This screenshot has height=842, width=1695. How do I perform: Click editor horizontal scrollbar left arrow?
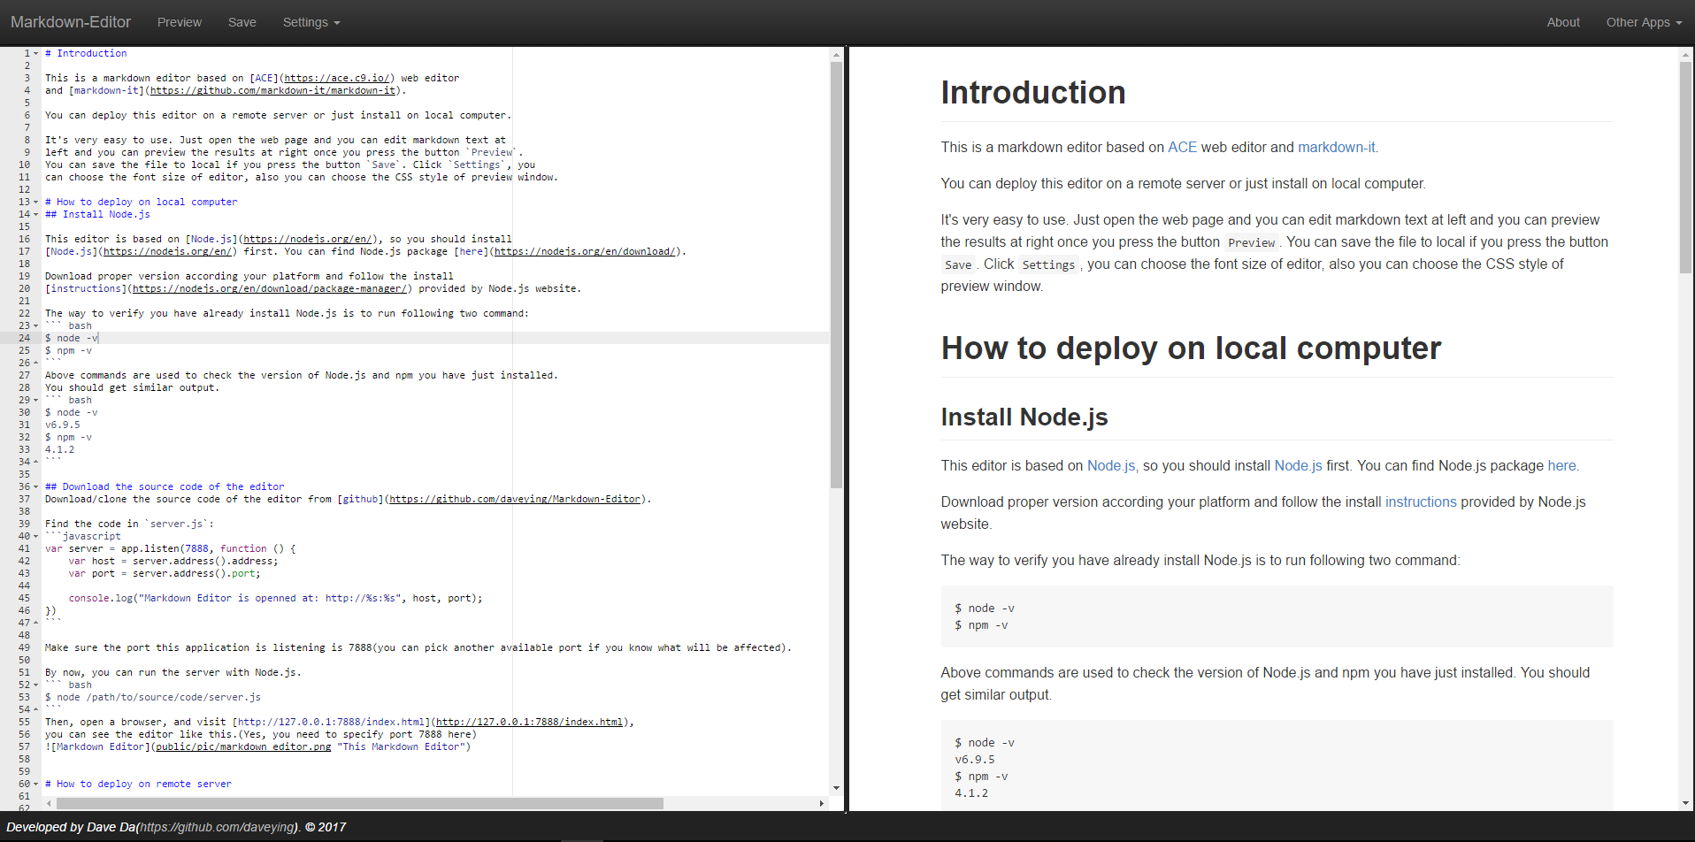point(50,803)
